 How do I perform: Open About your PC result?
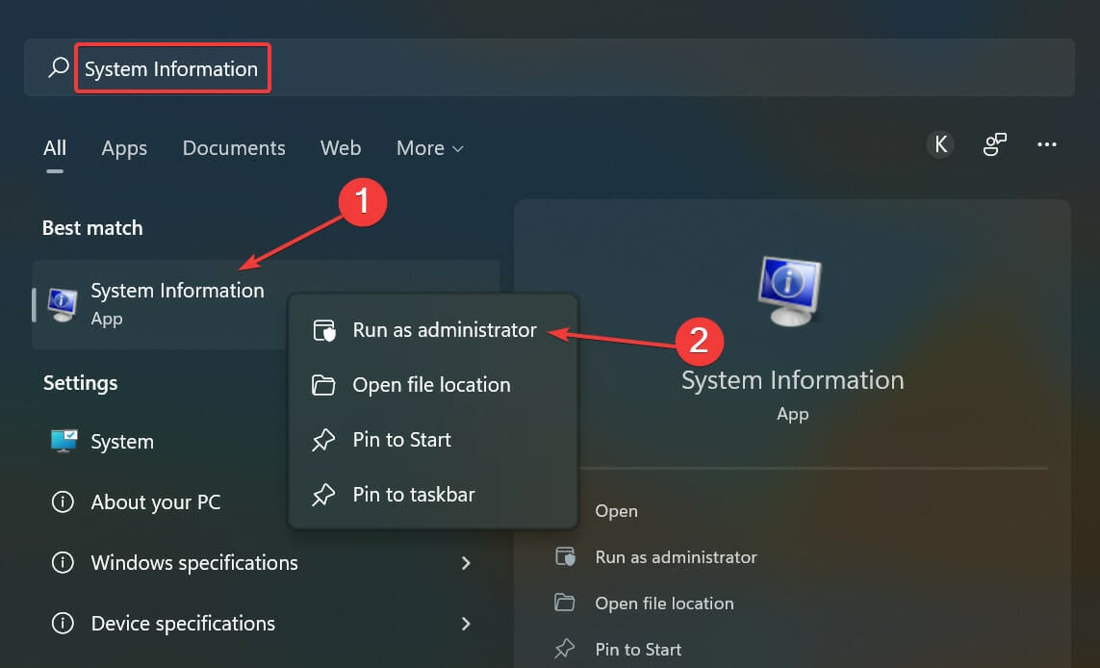(266, 502)
